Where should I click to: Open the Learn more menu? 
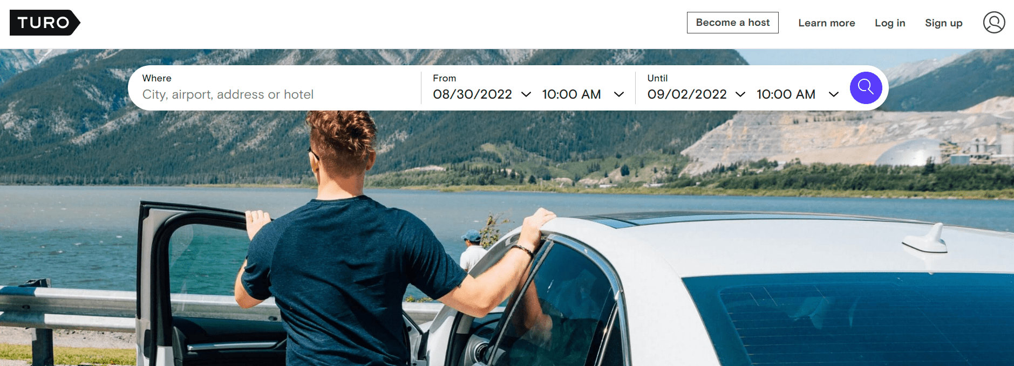826,23
